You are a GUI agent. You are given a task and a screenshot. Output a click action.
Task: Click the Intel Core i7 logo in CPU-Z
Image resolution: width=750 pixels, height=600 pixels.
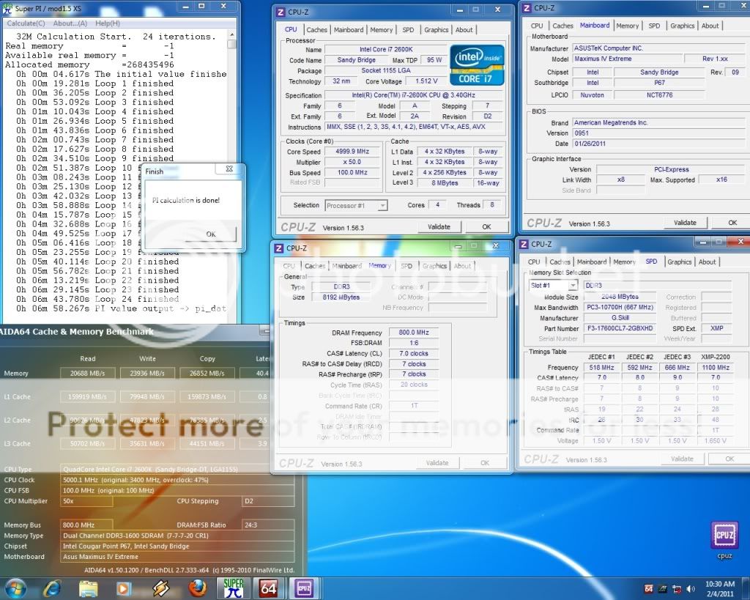tap(477, 65)
